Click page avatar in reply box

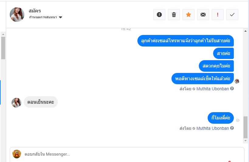(x=17, y=154)
